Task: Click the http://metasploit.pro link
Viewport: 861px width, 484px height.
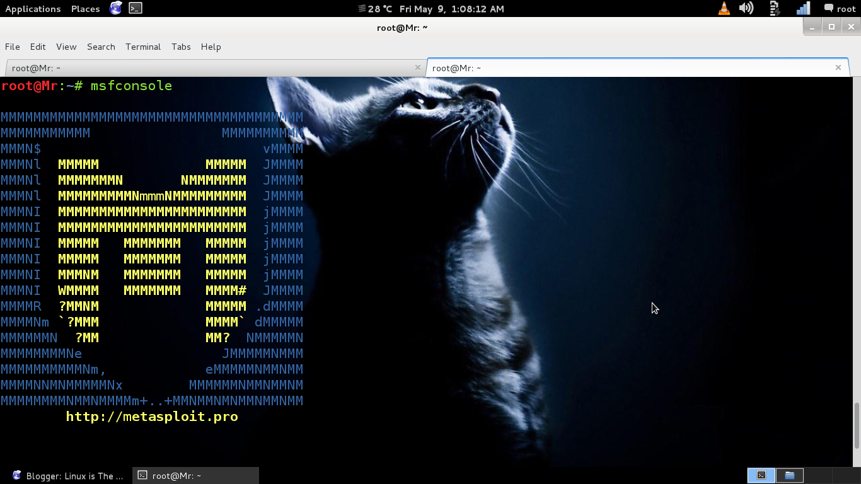Action: (151, 416)
